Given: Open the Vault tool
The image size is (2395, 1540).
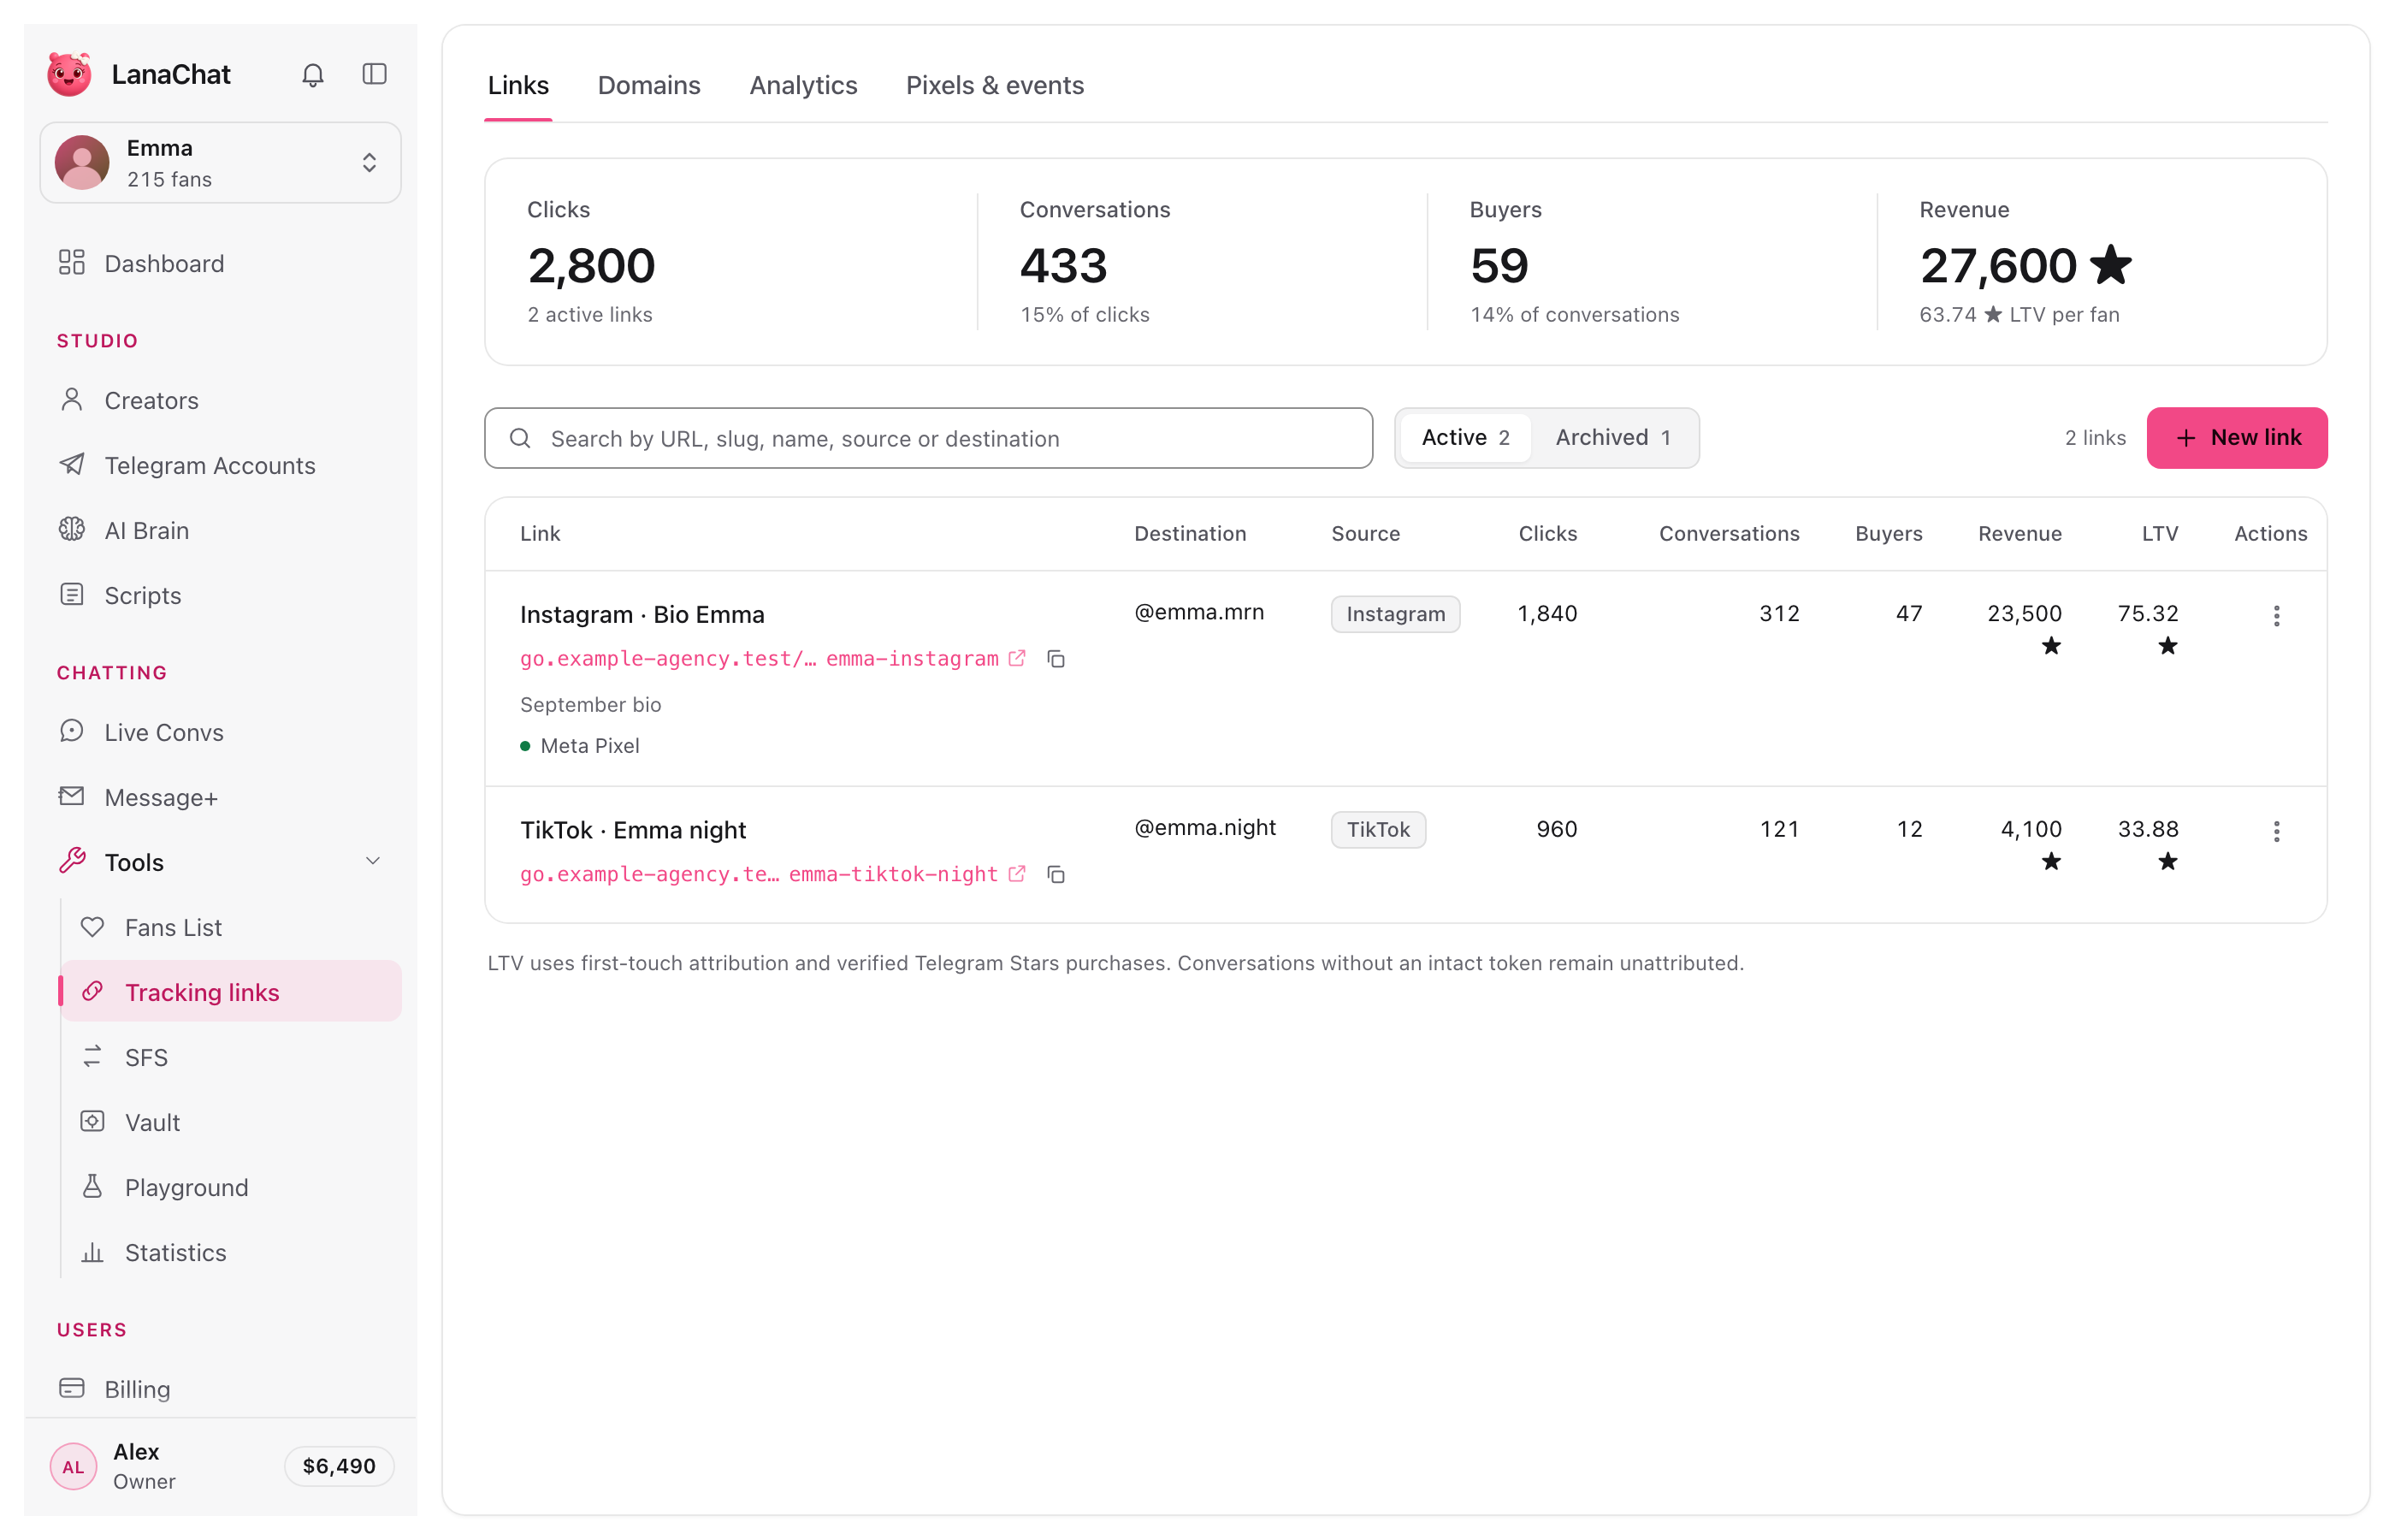Looking at the screenshot, I should (x=231, y=1122).
